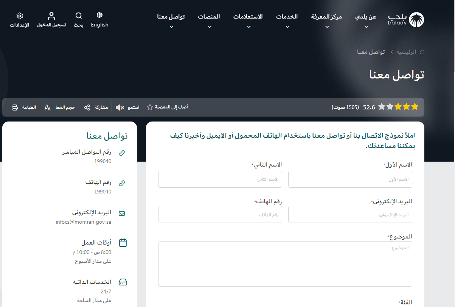455x307 pixels.
Task: Click the printer icon (الطباعة)
Action: tap(15, 108)
